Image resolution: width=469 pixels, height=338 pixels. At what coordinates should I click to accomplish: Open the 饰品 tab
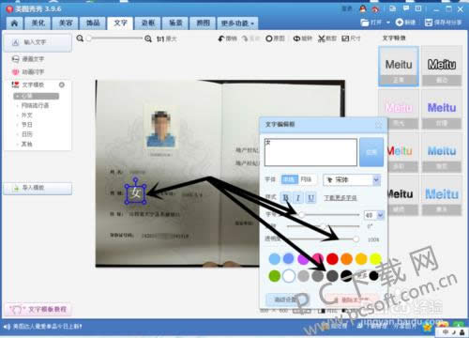coord(93,23)
